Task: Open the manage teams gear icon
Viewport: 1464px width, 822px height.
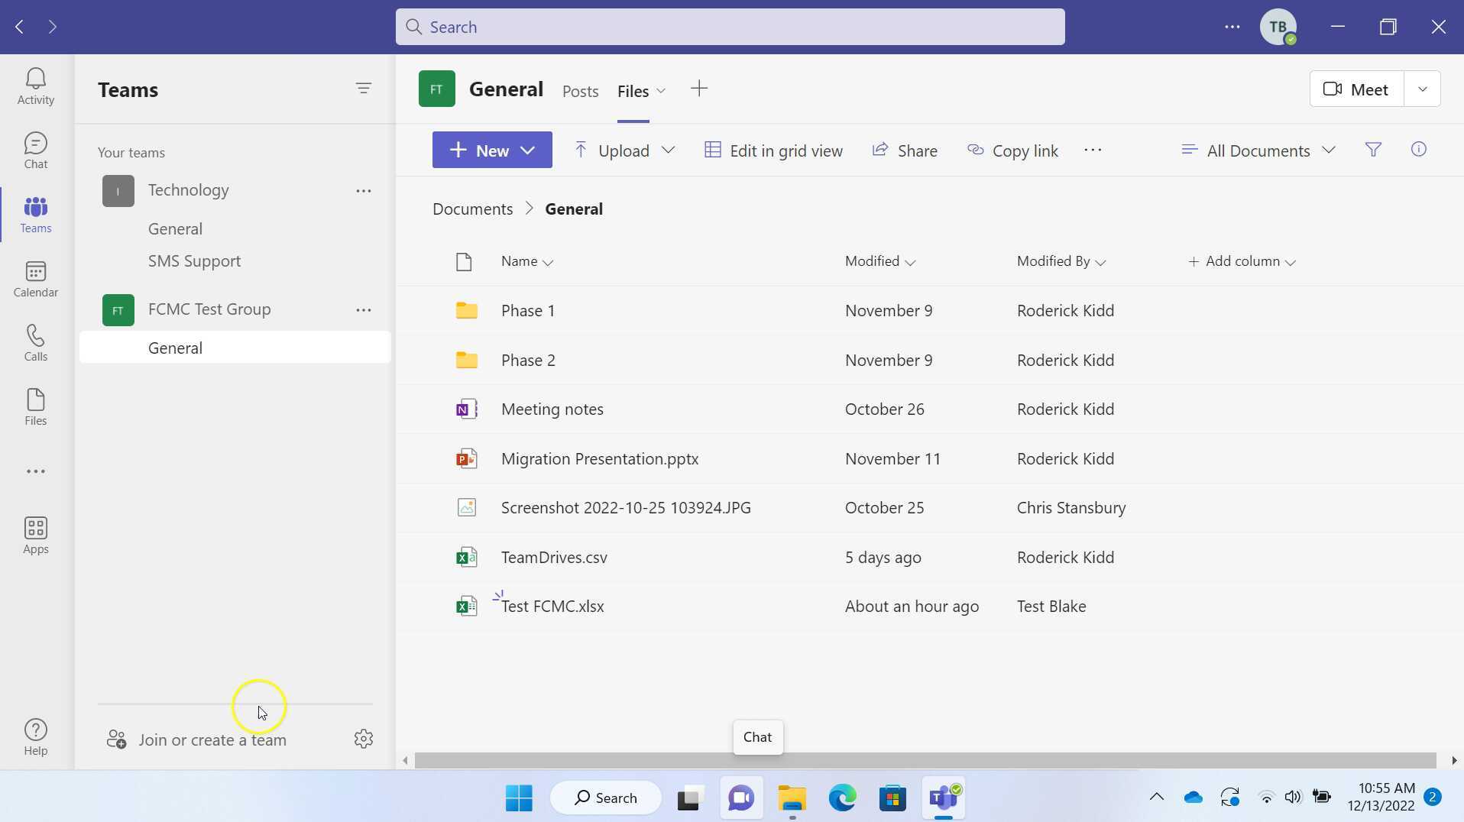Action: point(363,739)
